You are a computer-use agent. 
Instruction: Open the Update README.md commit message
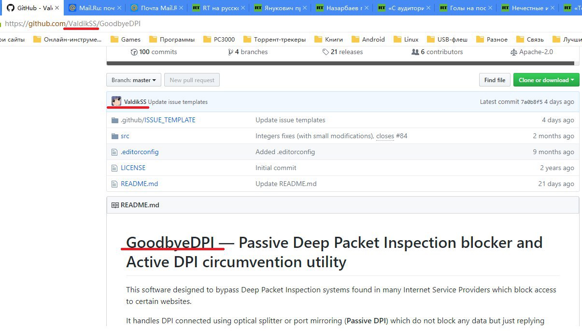pos(286,184)
